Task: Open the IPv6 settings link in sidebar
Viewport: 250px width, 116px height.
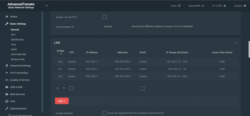Action: (x=13, y=35)
